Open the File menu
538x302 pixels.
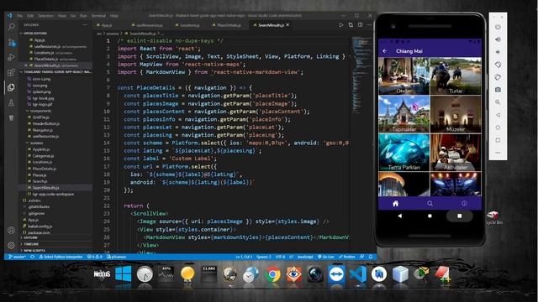(19, 16)
